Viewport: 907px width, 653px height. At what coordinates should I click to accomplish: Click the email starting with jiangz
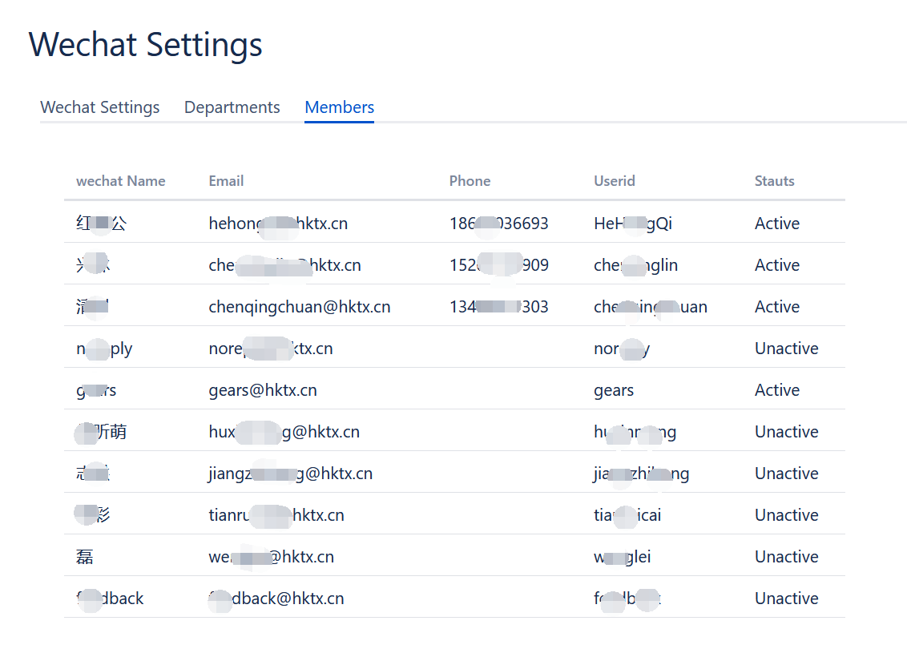click(290, 474)
